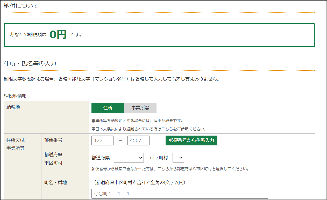The image size is (327, 200).
Task: Click the first postal code field (123)
Action: (102, 140)
